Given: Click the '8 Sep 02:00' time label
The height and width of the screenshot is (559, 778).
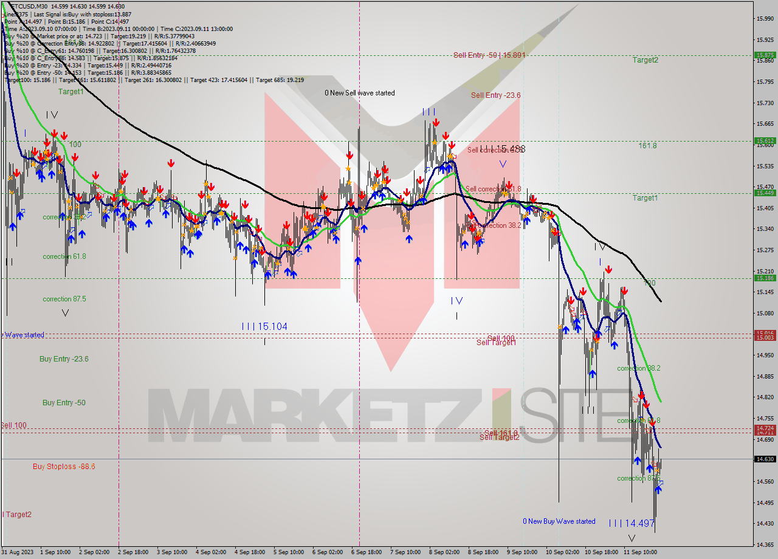Looking at the screenshot, I should [444, 552].
